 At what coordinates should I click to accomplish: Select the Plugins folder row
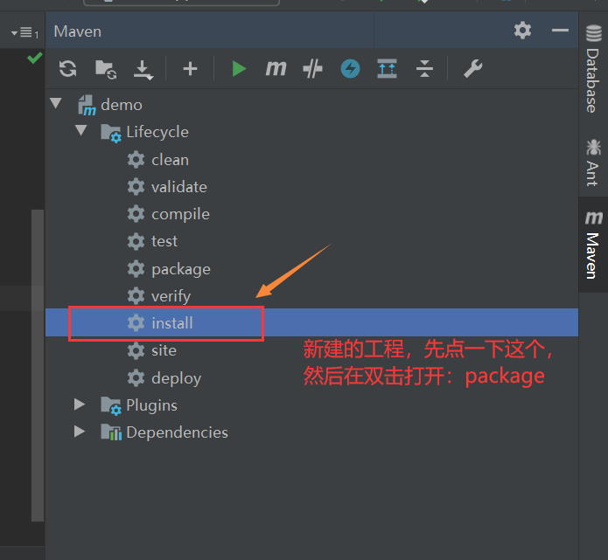coord(311,405)
